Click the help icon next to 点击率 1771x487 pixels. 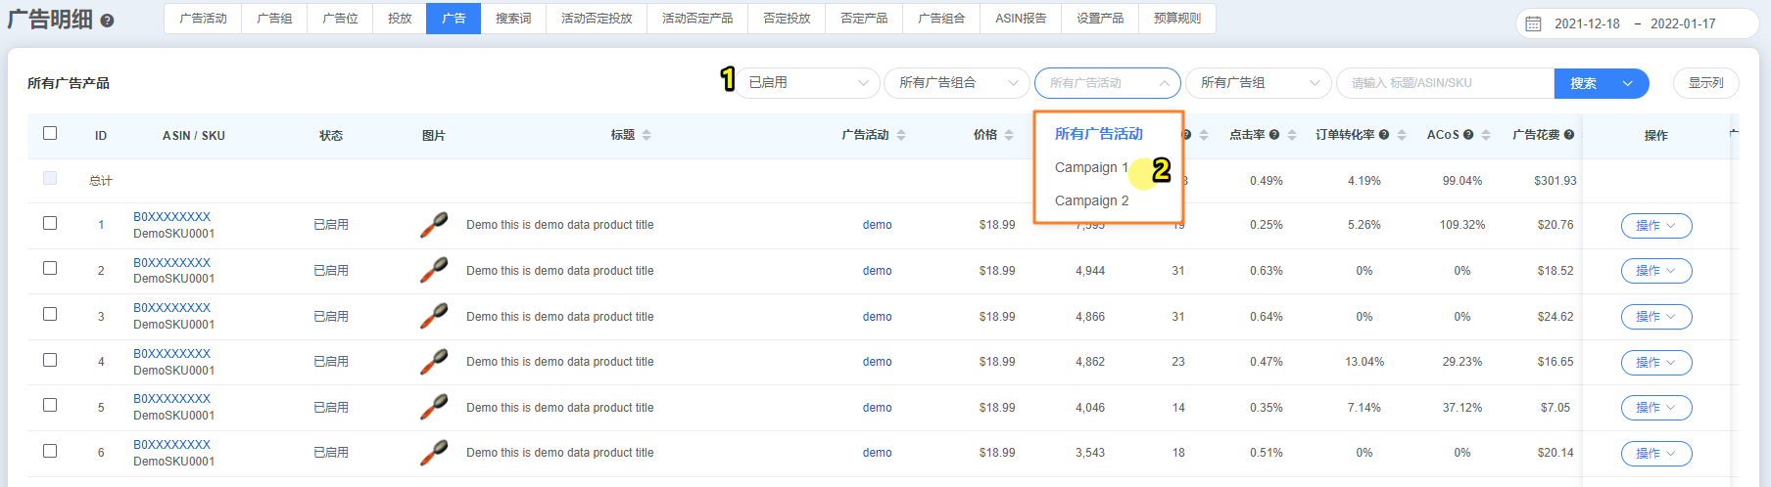[1274, 135]
